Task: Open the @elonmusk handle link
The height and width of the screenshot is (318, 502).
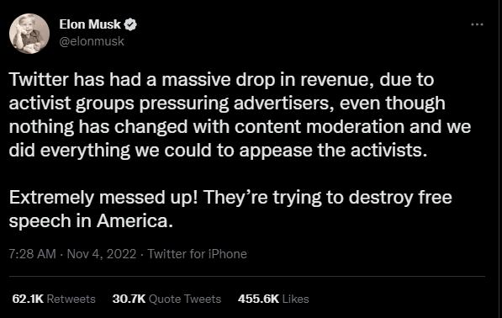Action: click(x=92, y=41)
